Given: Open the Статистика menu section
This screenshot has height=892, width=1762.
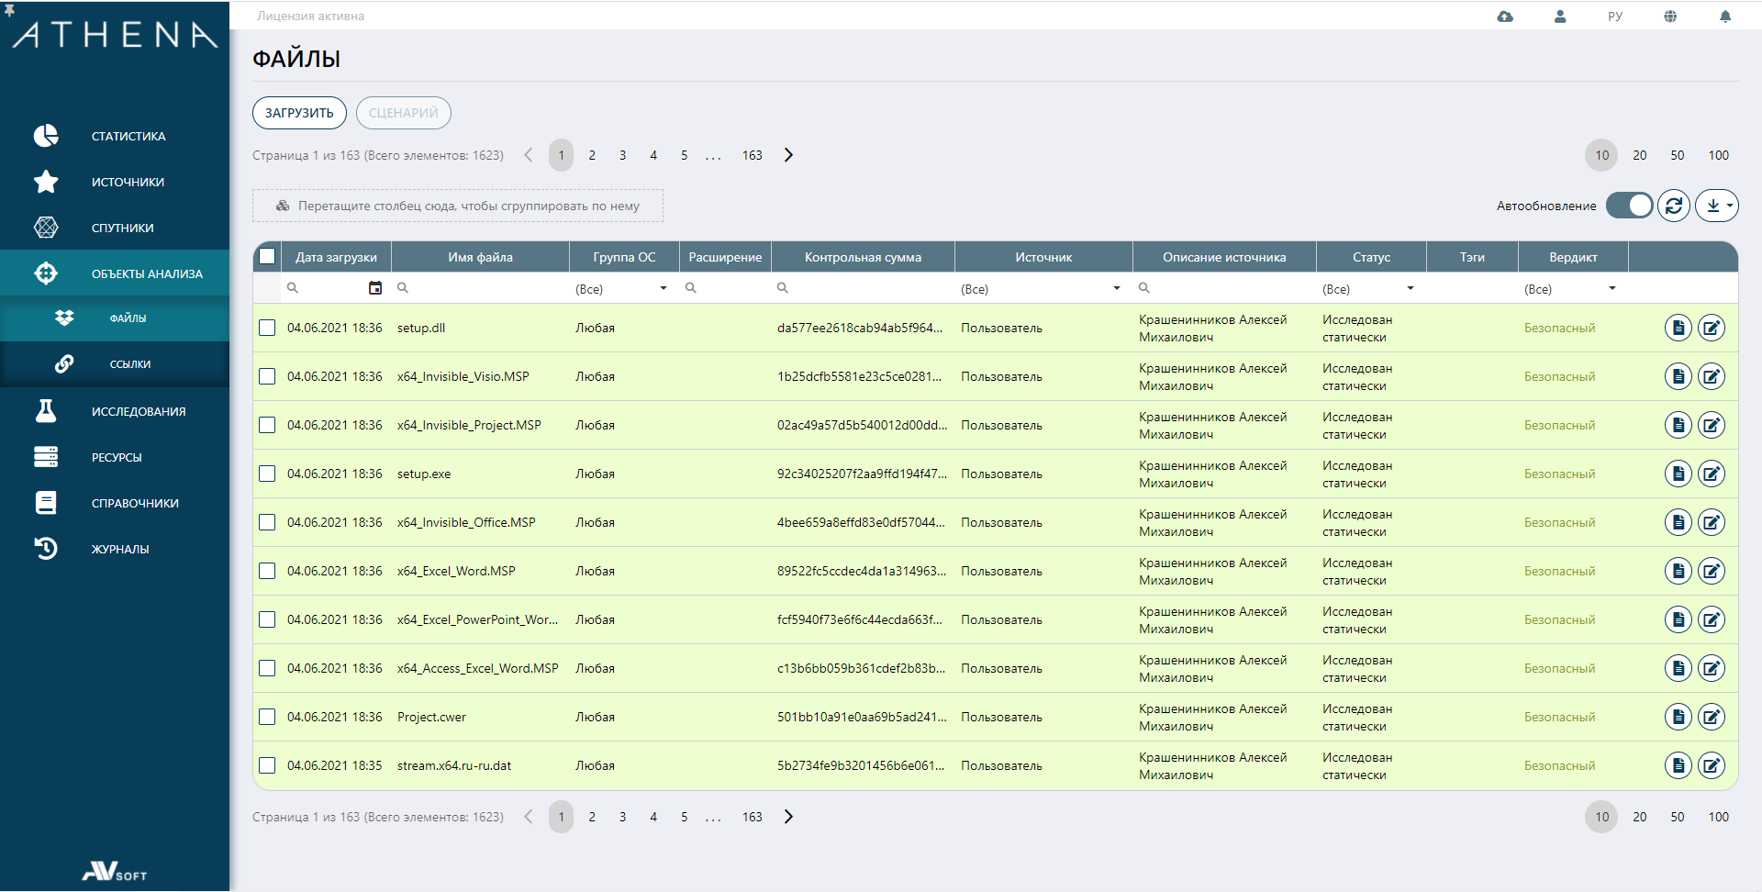Looking at the screenshot, I should tap(128, 136).
